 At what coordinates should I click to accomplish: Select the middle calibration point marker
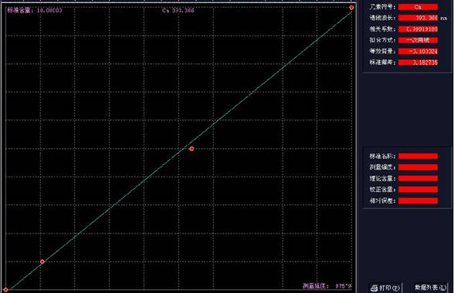tap(191, 149)
